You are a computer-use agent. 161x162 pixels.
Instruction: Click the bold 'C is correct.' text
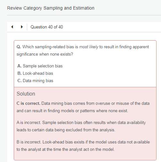28,104
